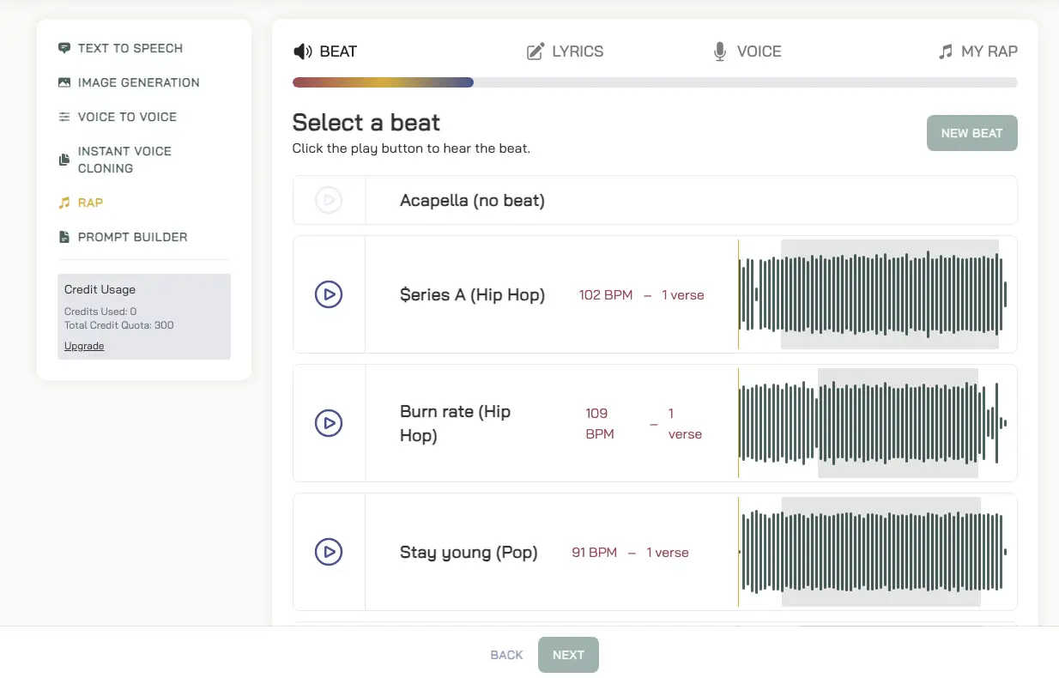Click the Text to Speech chat icon
This screenshot has width=1059, height=678.
[64, 48]
